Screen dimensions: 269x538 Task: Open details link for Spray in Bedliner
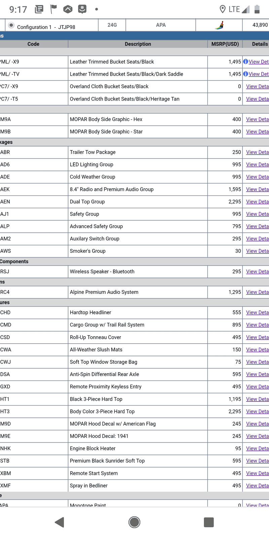[257, 485]
